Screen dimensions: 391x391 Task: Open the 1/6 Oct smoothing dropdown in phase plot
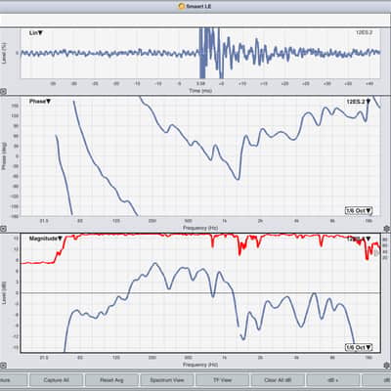[x=359, y=211]
